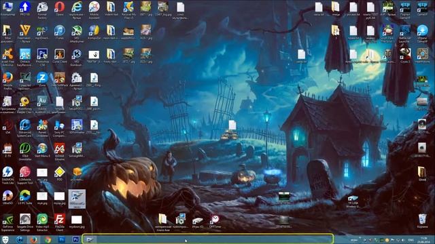The height and width of the screenshot is (244, 435).
Task: Launch the Opera browser shortcut
Action: (59, 8)
